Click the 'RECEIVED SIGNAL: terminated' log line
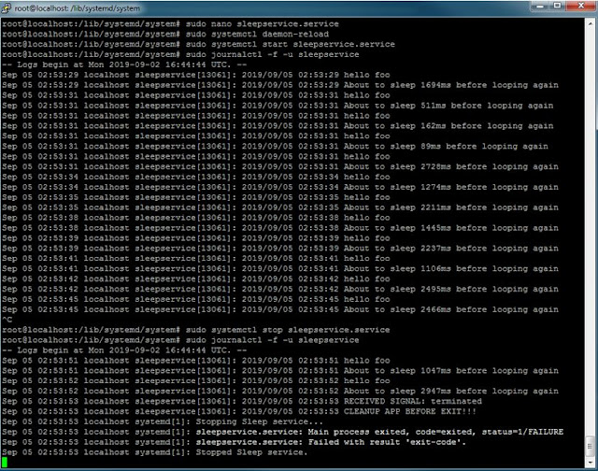598x471 pixels. [x=242, y=401]
